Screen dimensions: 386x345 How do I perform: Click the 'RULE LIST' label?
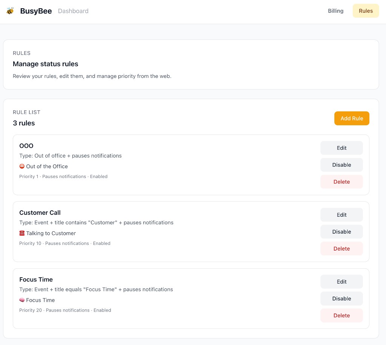(27, 112)
